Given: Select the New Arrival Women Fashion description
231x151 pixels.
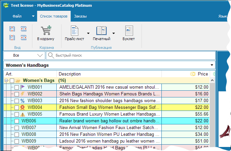Looking at the screenshot, I should (x=109, y=127).
